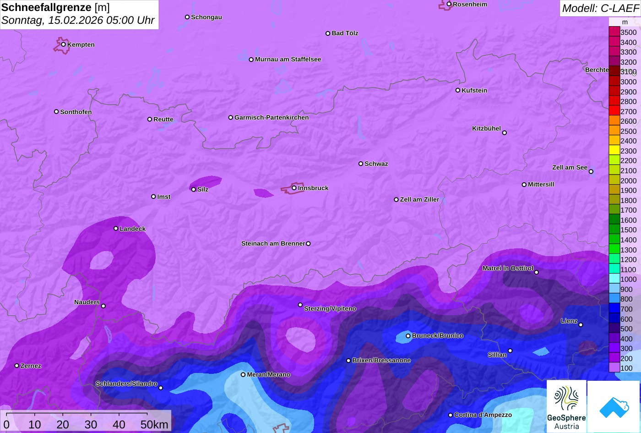
Task: Select the Sonthofen marker circle
Action: 56,112
